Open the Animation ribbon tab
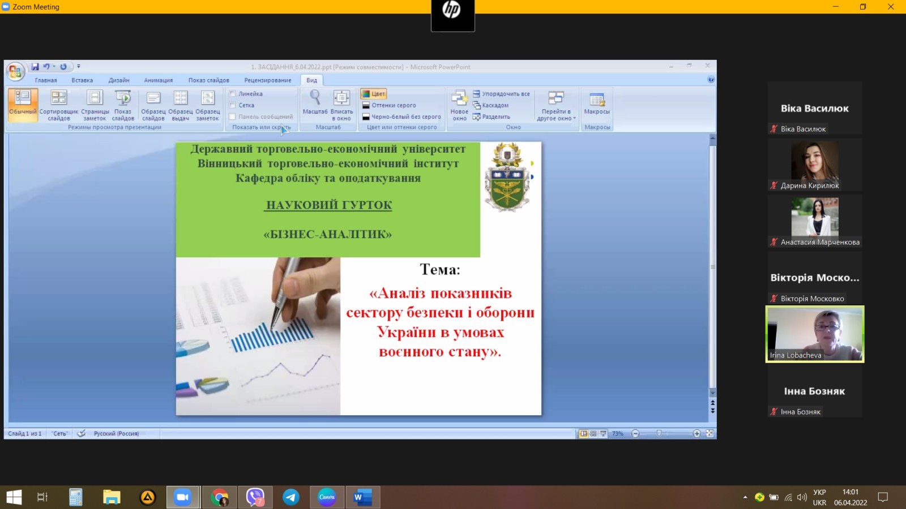 click(x=158, y=80)
